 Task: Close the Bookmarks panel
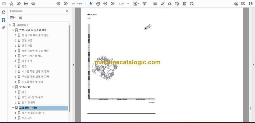67,11
